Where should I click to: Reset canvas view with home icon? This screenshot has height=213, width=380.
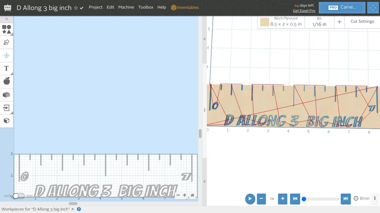pos(192,195)
